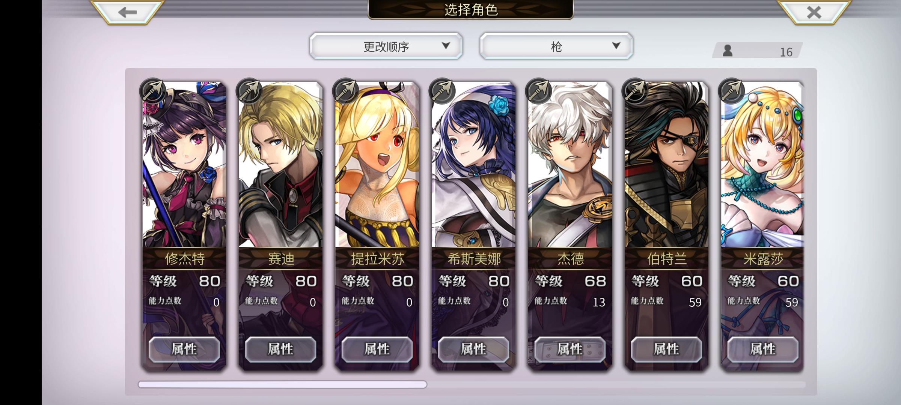Click spear weapon icon on 希斯美娜 card
901x405 pixels.
[441, 91]
